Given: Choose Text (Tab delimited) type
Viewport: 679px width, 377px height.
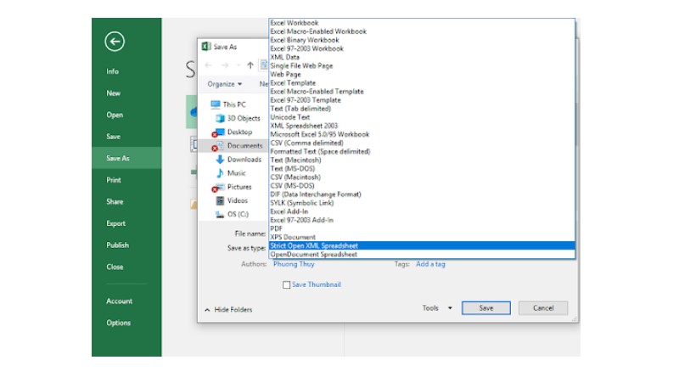Looking at the screenshot, I should [x=422, y=109].
